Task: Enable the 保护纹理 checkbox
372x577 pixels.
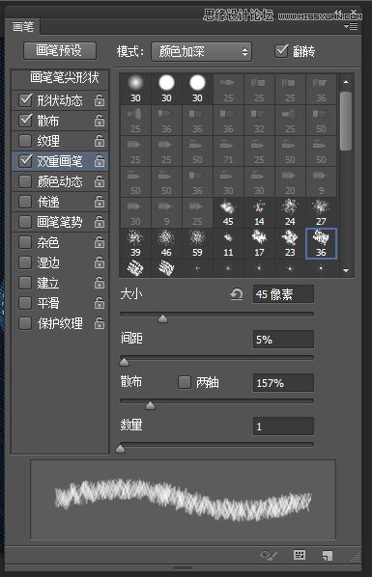Action: (25, 323)
